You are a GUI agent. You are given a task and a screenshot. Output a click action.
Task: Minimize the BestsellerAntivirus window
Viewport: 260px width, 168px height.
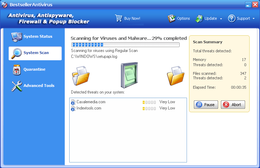coord(248,5)
